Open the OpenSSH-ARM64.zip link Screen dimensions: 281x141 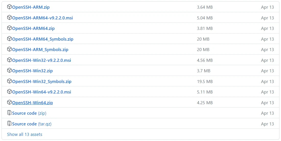coord(33,28)
